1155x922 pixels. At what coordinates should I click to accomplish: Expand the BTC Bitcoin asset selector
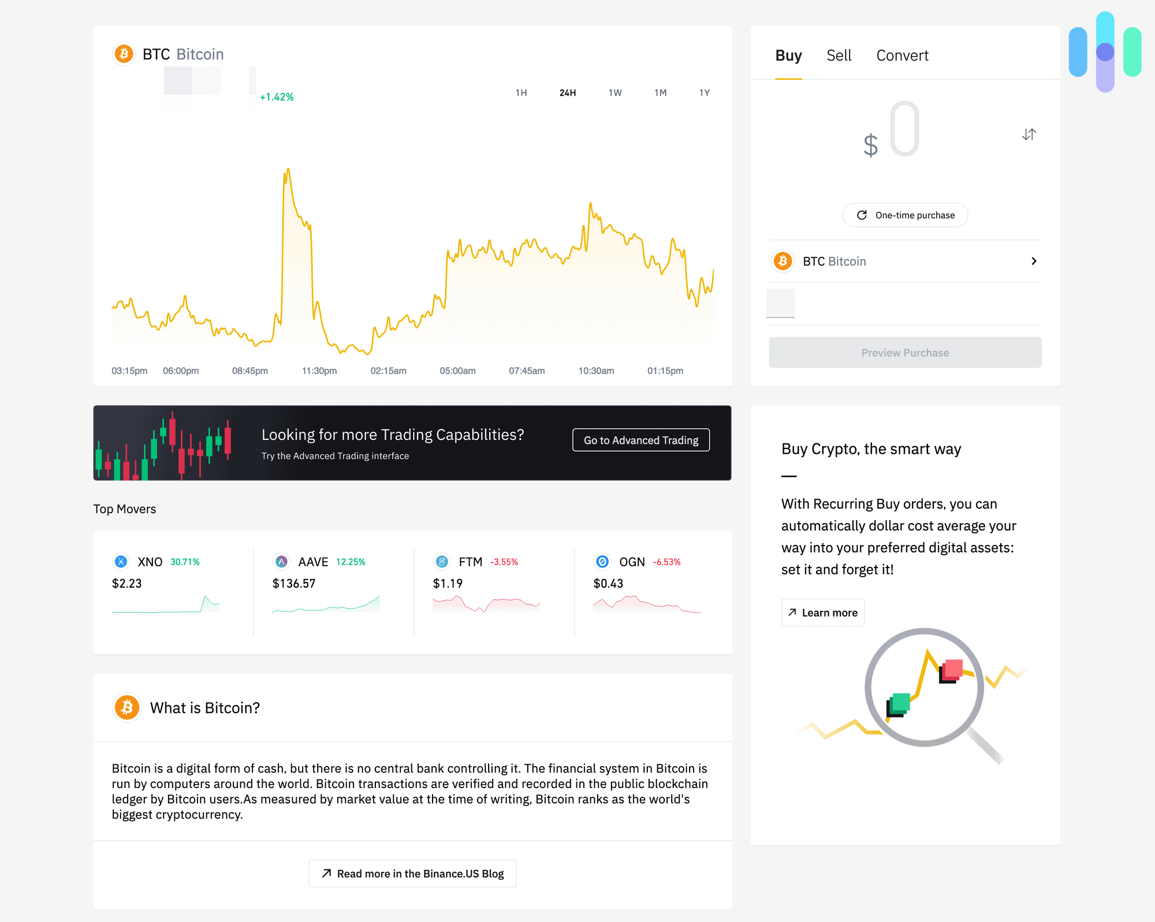(904, 262)
